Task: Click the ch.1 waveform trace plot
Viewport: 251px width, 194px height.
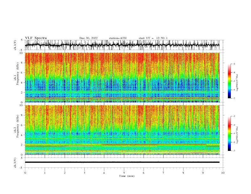Action: pyautogui.click(x=122, y=45)
